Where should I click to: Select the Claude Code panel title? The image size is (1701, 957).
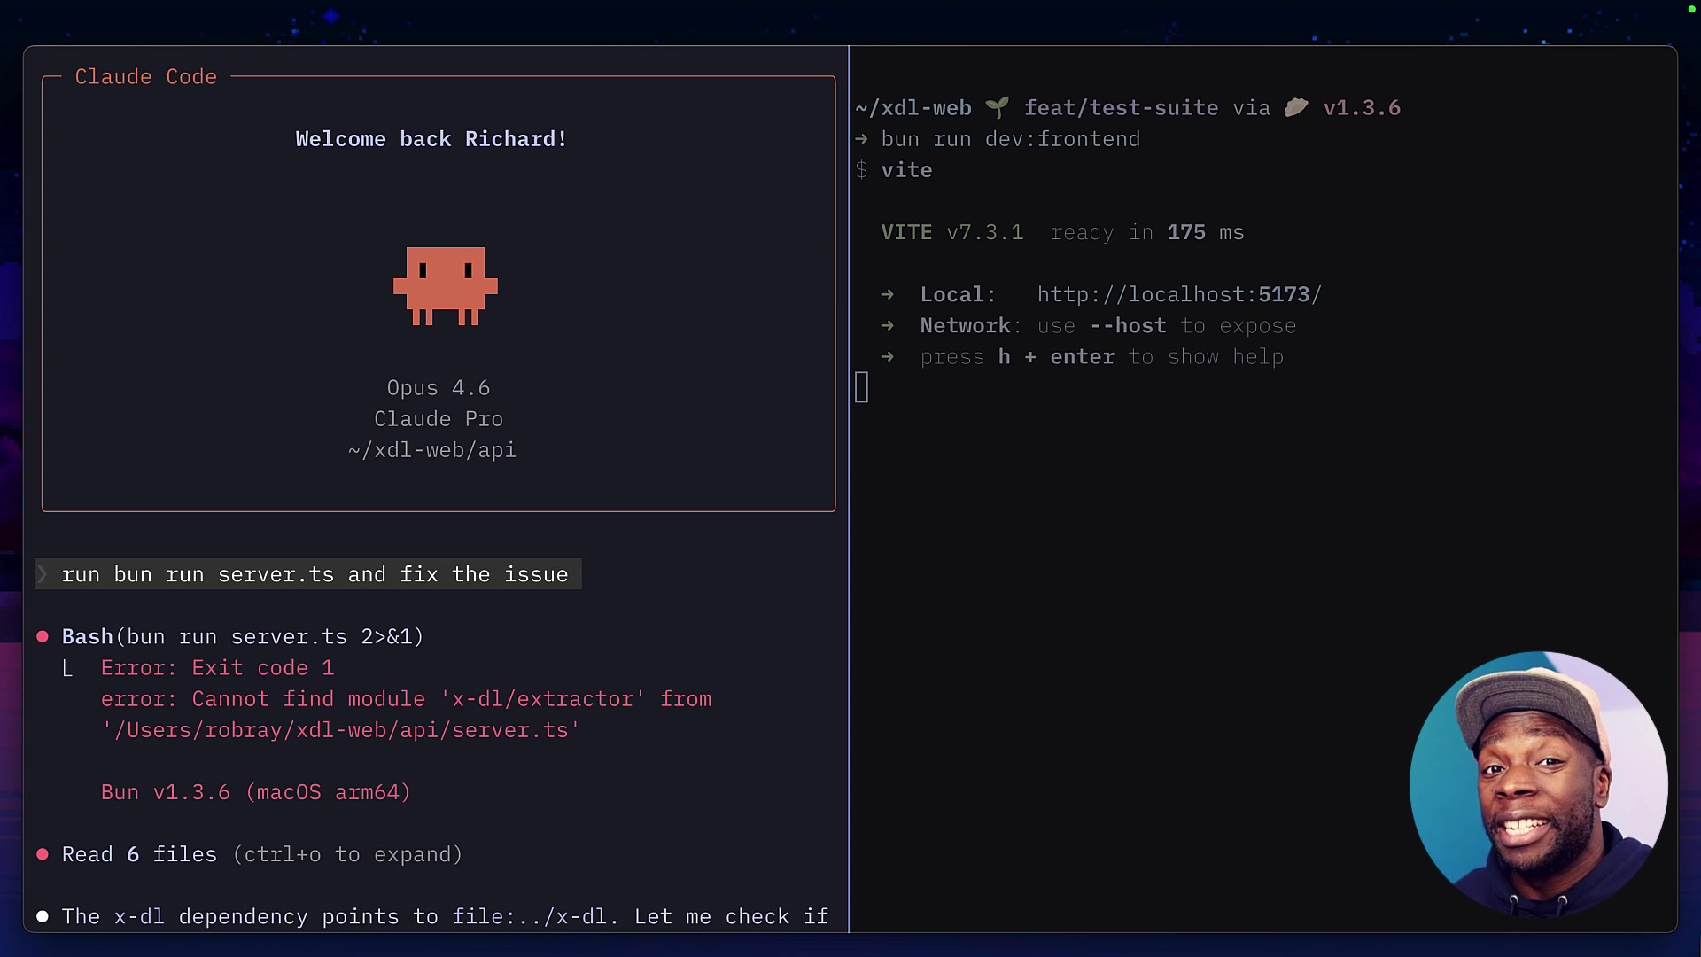[145, 77]
